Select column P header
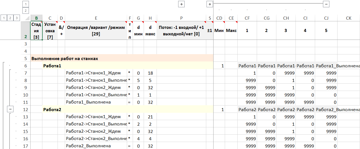The image size is (360, 149). pos(181,18)
